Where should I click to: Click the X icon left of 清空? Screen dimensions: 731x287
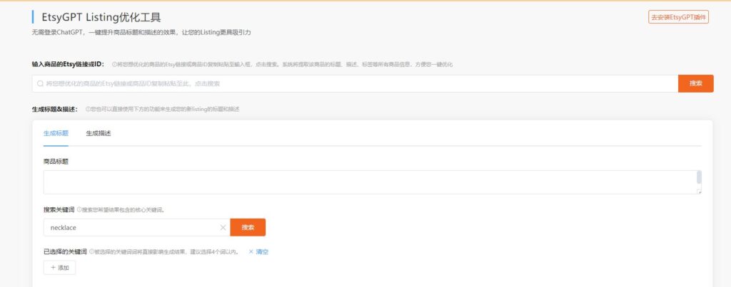pos(251,251)
